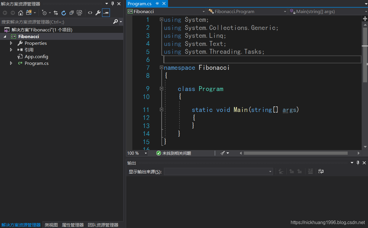Viewport: 368px width, 228px height.
Task: Open Output panel window position menu
Action: (x=352, y=163)
